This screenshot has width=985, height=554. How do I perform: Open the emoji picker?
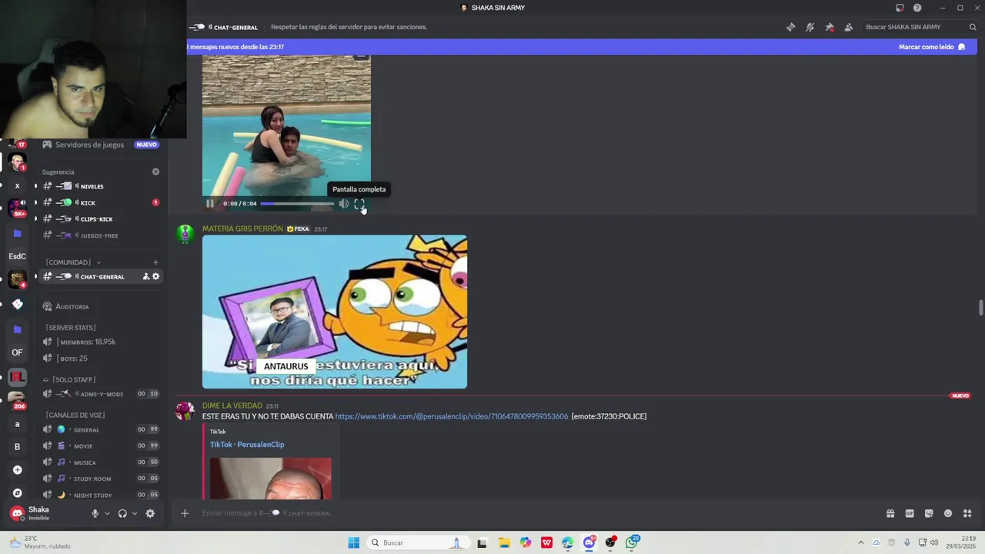[948, 513]
